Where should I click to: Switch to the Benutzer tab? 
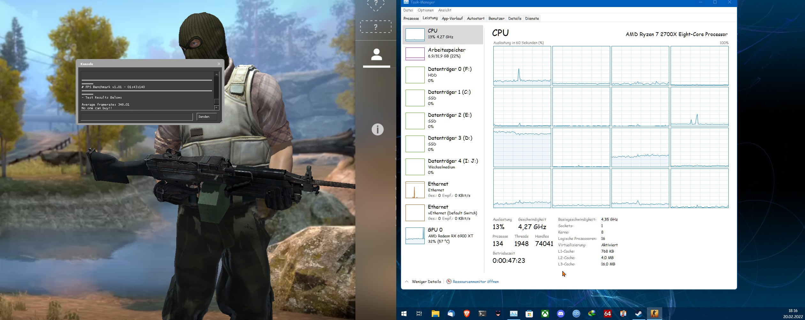(x=497, y=19)
